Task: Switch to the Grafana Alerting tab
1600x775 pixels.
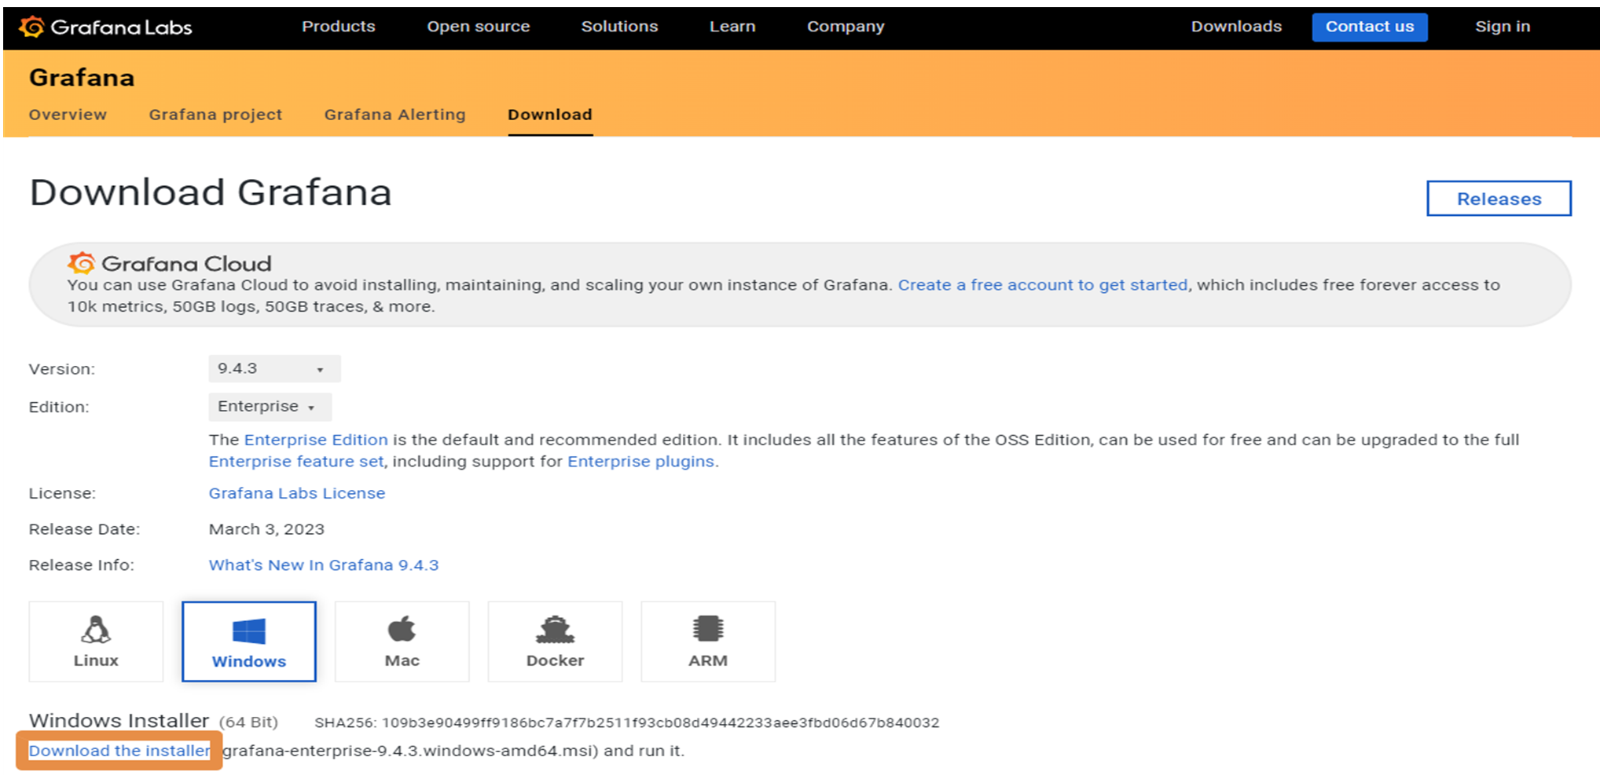Action: (x=394, y=115)
